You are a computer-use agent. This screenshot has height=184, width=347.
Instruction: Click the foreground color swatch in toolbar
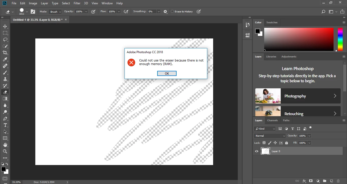pos(4,169)
